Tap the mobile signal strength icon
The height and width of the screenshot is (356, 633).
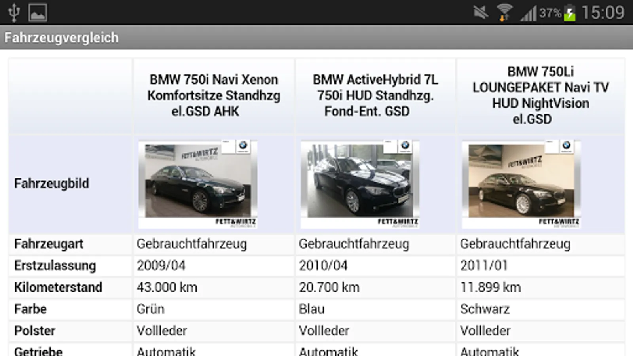[x=529, y=13]
